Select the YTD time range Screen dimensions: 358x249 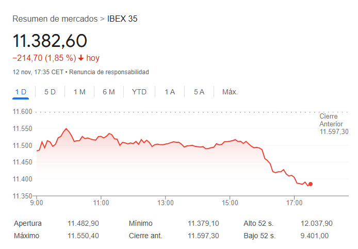pyautogui.click(x=139, y=92)
